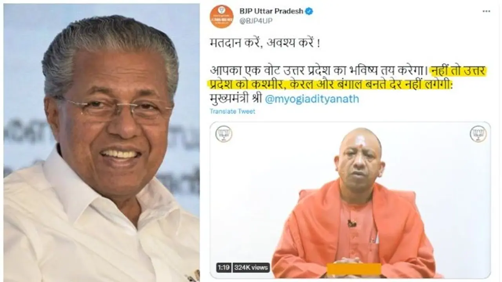
Task: Play the embedded tweet video
Action: 350,200
